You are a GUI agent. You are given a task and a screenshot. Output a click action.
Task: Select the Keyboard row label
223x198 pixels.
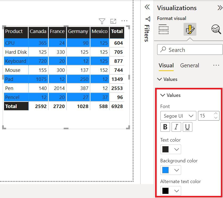point(16,61)
